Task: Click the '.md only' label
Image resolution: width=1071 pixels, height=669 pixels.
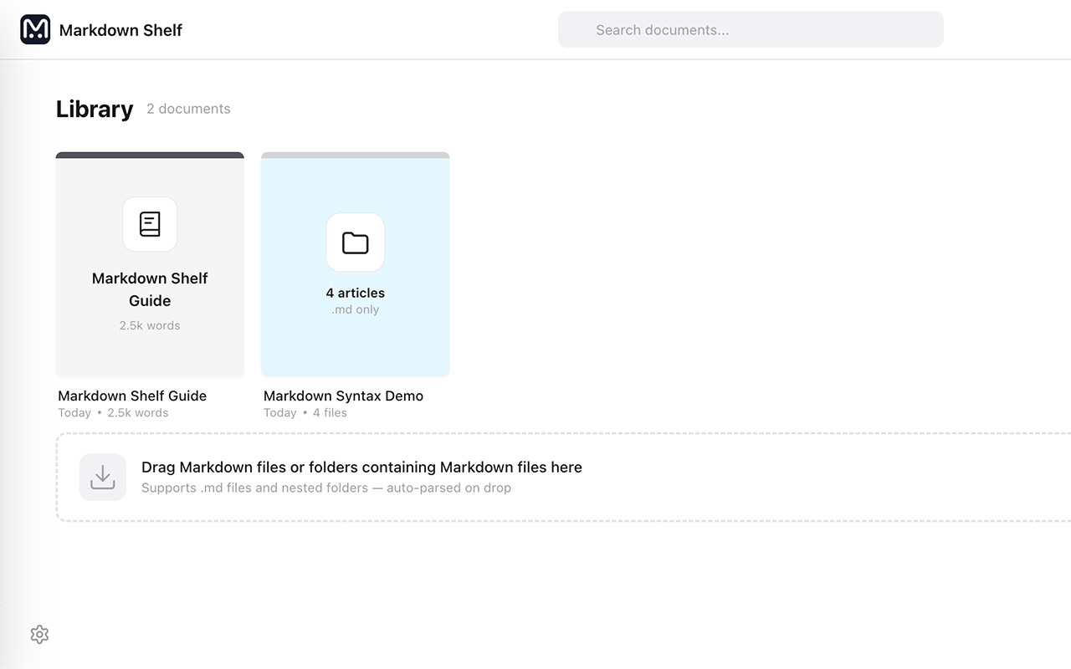Action: [356, 309]
